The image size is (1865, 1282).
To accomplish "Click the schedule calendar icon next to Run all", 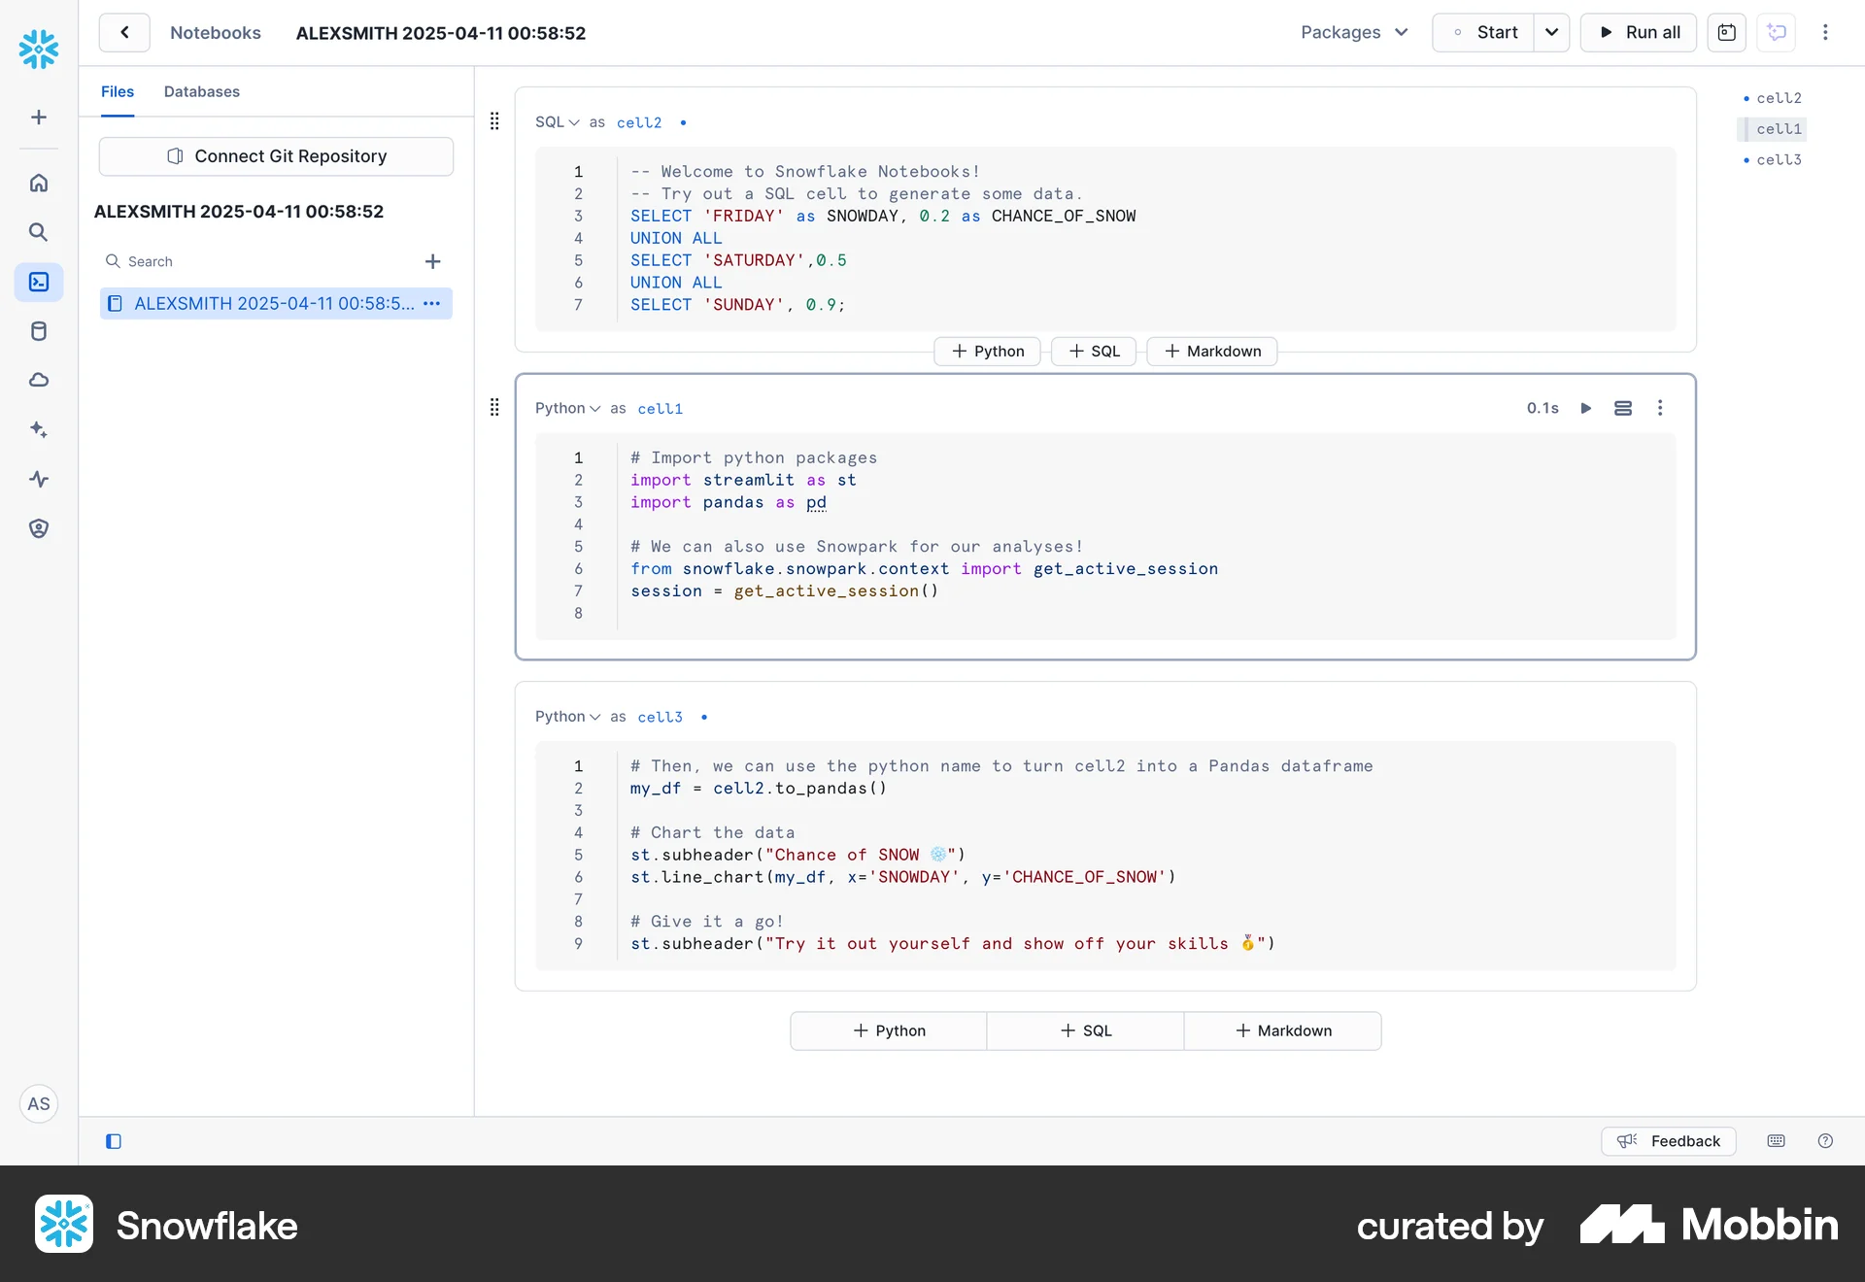I will pyautogui.click(x=1728, y=32).
